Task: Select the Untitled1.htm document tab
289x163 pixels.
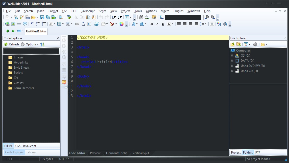Action: coord(36,31)
